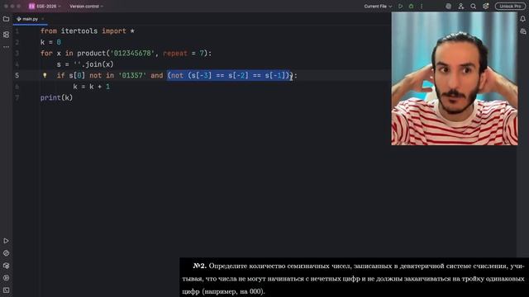The height and width of the screenshot is (297, 529).
Task: Open Search Everywhere magnifier icon
Action: (474, 6)
